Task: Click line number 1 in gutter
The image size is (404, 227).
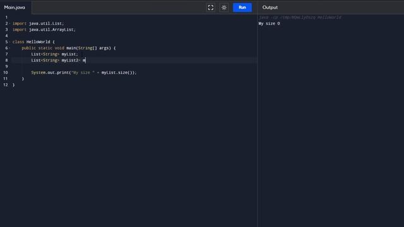Action: [x=6, y=17]
